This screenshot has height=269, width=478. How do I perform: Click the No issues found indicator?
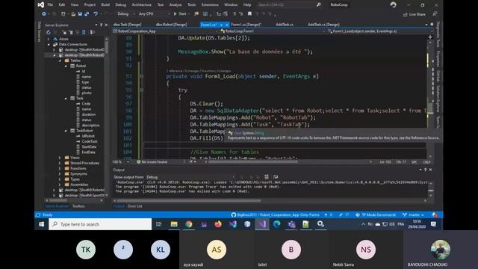tap(152, 162)
